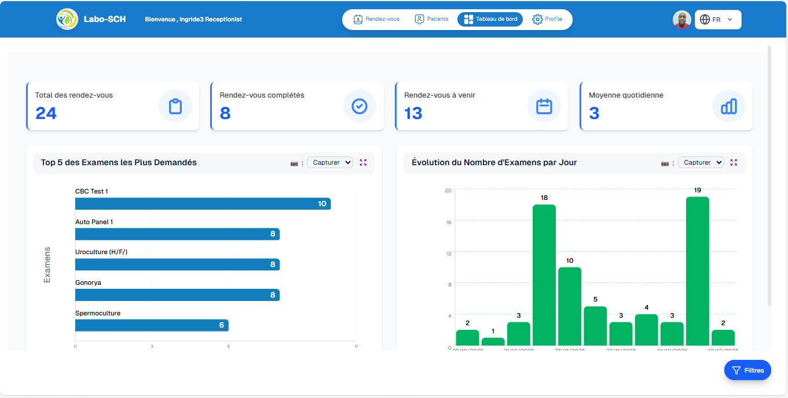
Task: Open the Filtres panel
Action: pyautogui.click(x=747, y=370)
